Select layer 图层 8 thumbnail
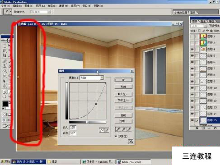The height and width of the screenshot is (165, 220). point(203,75)
